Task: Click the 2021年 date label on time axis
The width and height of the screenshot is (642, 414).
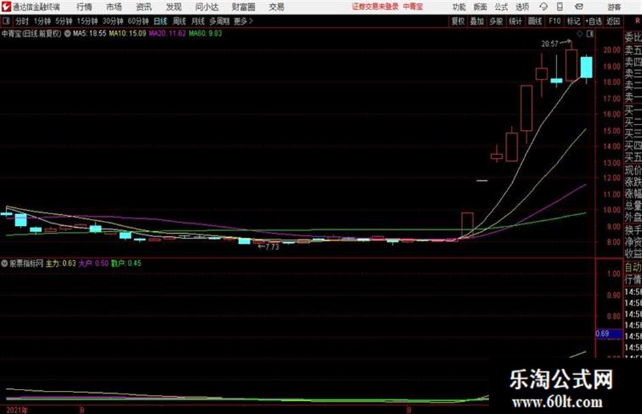Action: point(17,410)
